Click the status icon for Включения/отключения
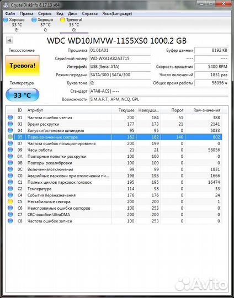 click(x=10, y=169)
